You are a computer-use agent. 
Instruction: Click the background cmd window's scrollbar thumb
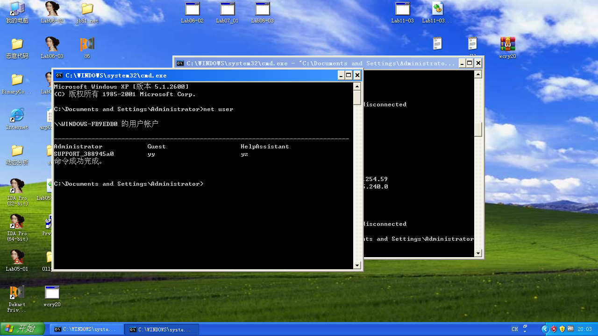(x=478, y=129)
